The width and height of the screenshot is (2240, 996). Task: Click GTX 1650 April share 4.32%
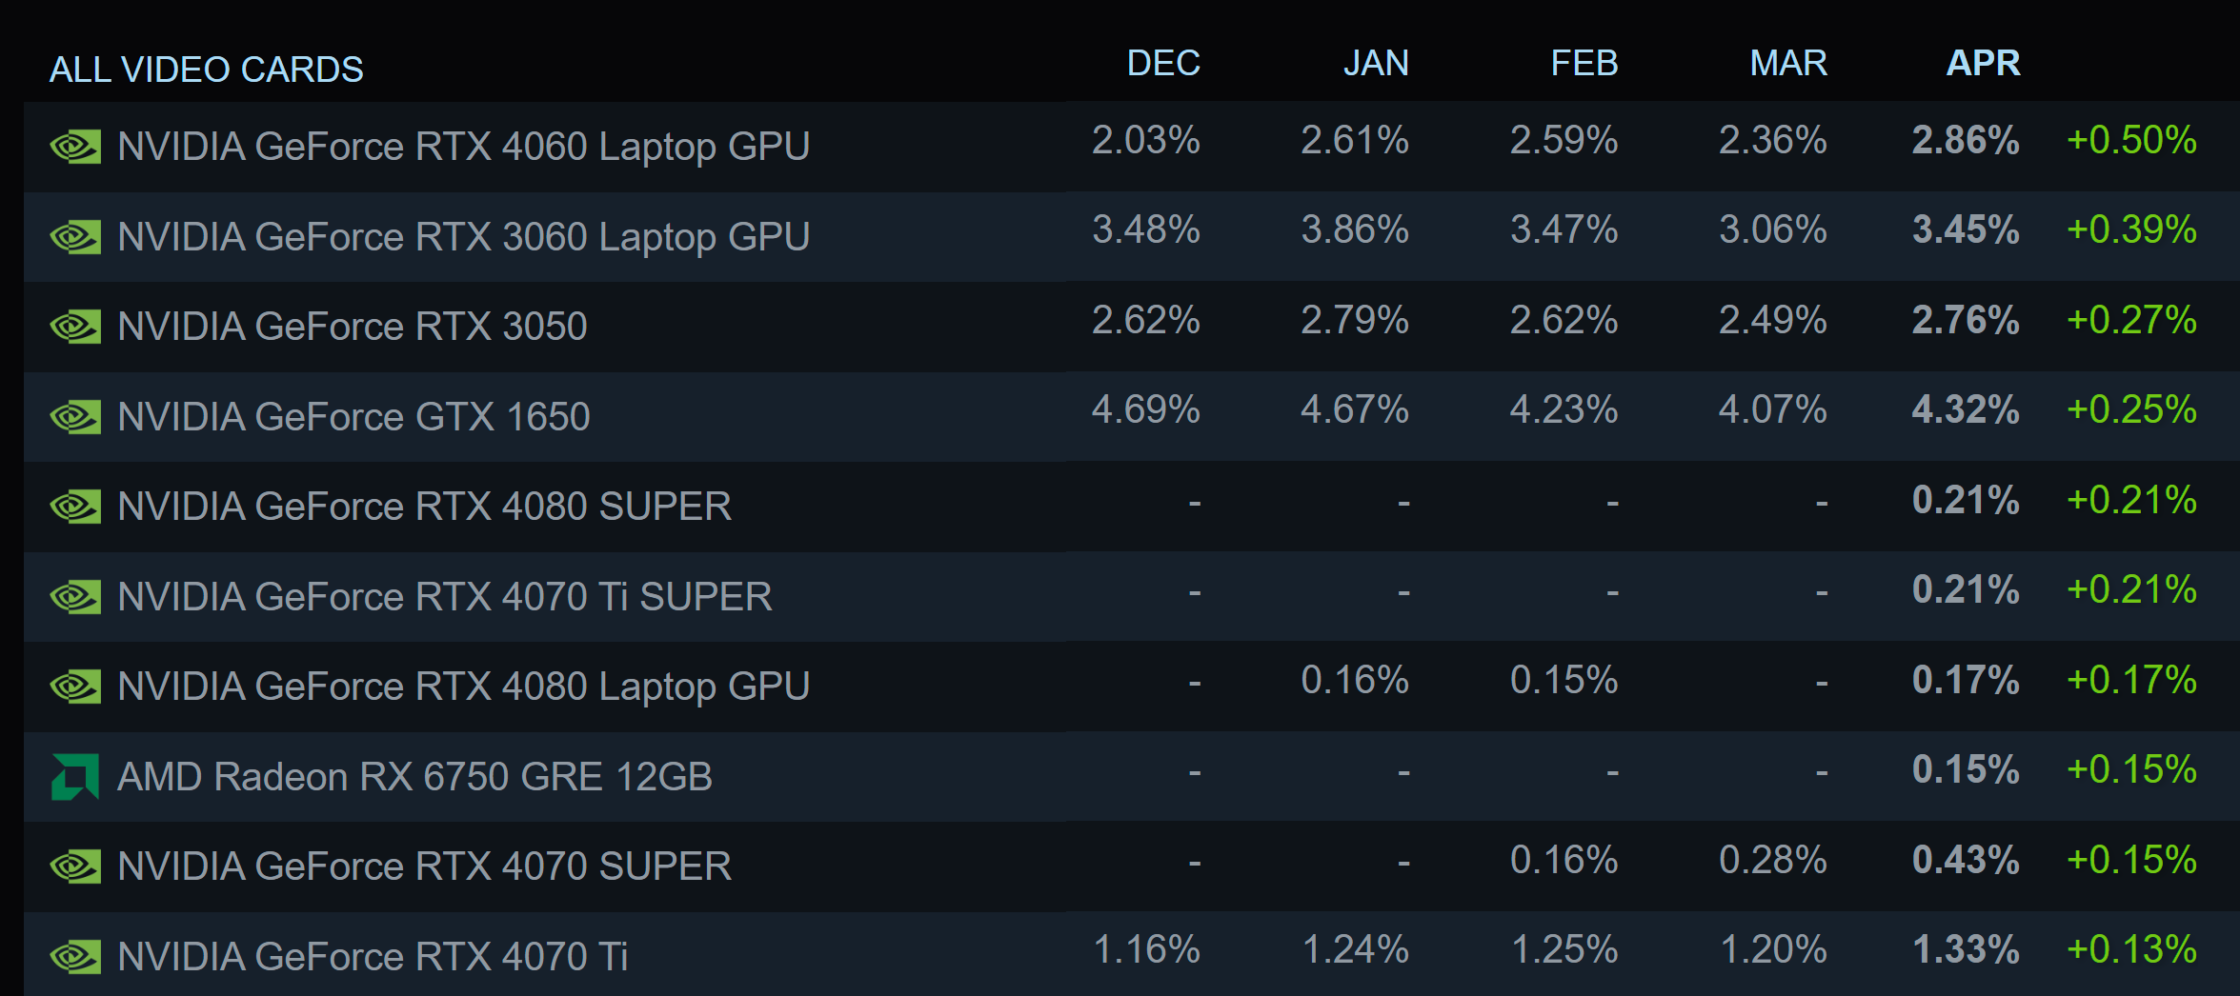(1966, 410)
